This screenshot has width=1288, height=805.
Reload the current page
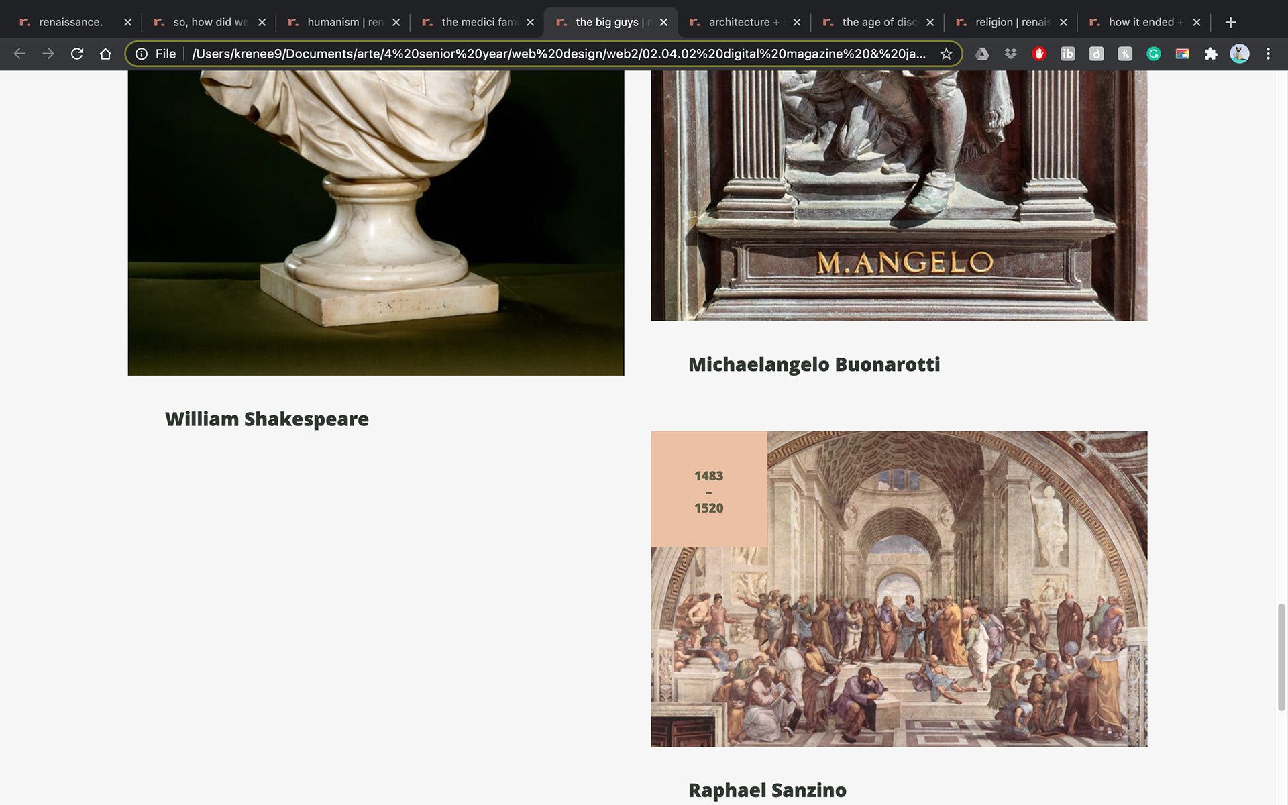(77, 54)
